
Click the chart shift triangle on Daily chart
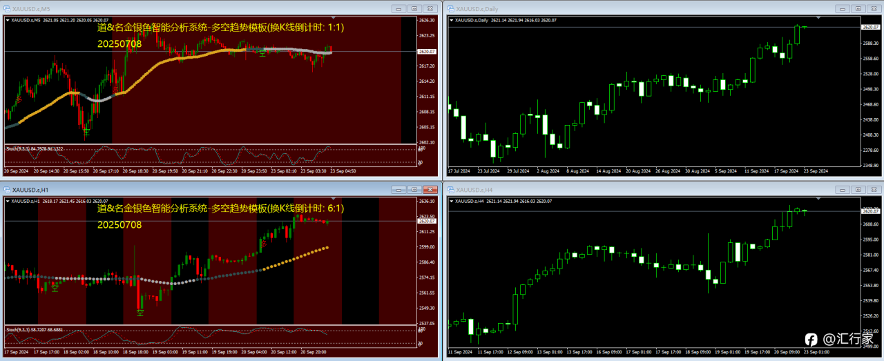pos(818,18)
